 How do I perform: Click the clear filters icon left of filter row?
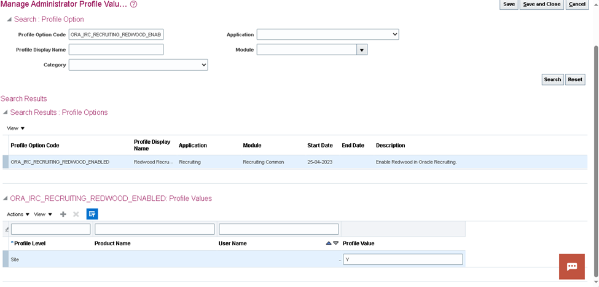pos(7,229)
